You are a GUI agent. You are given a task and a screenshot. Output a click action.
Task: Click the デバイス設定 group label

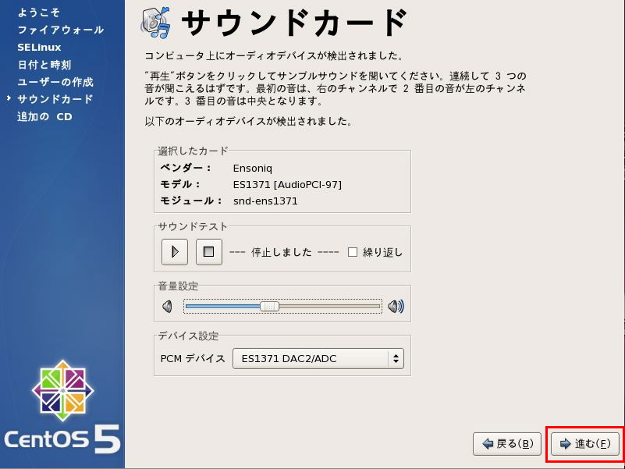pos(188,336)
